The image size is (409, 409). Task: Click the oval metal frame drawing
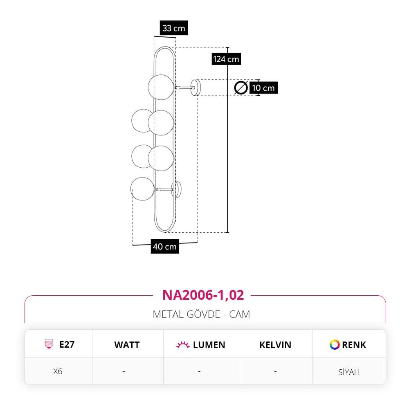coord(164,139)
